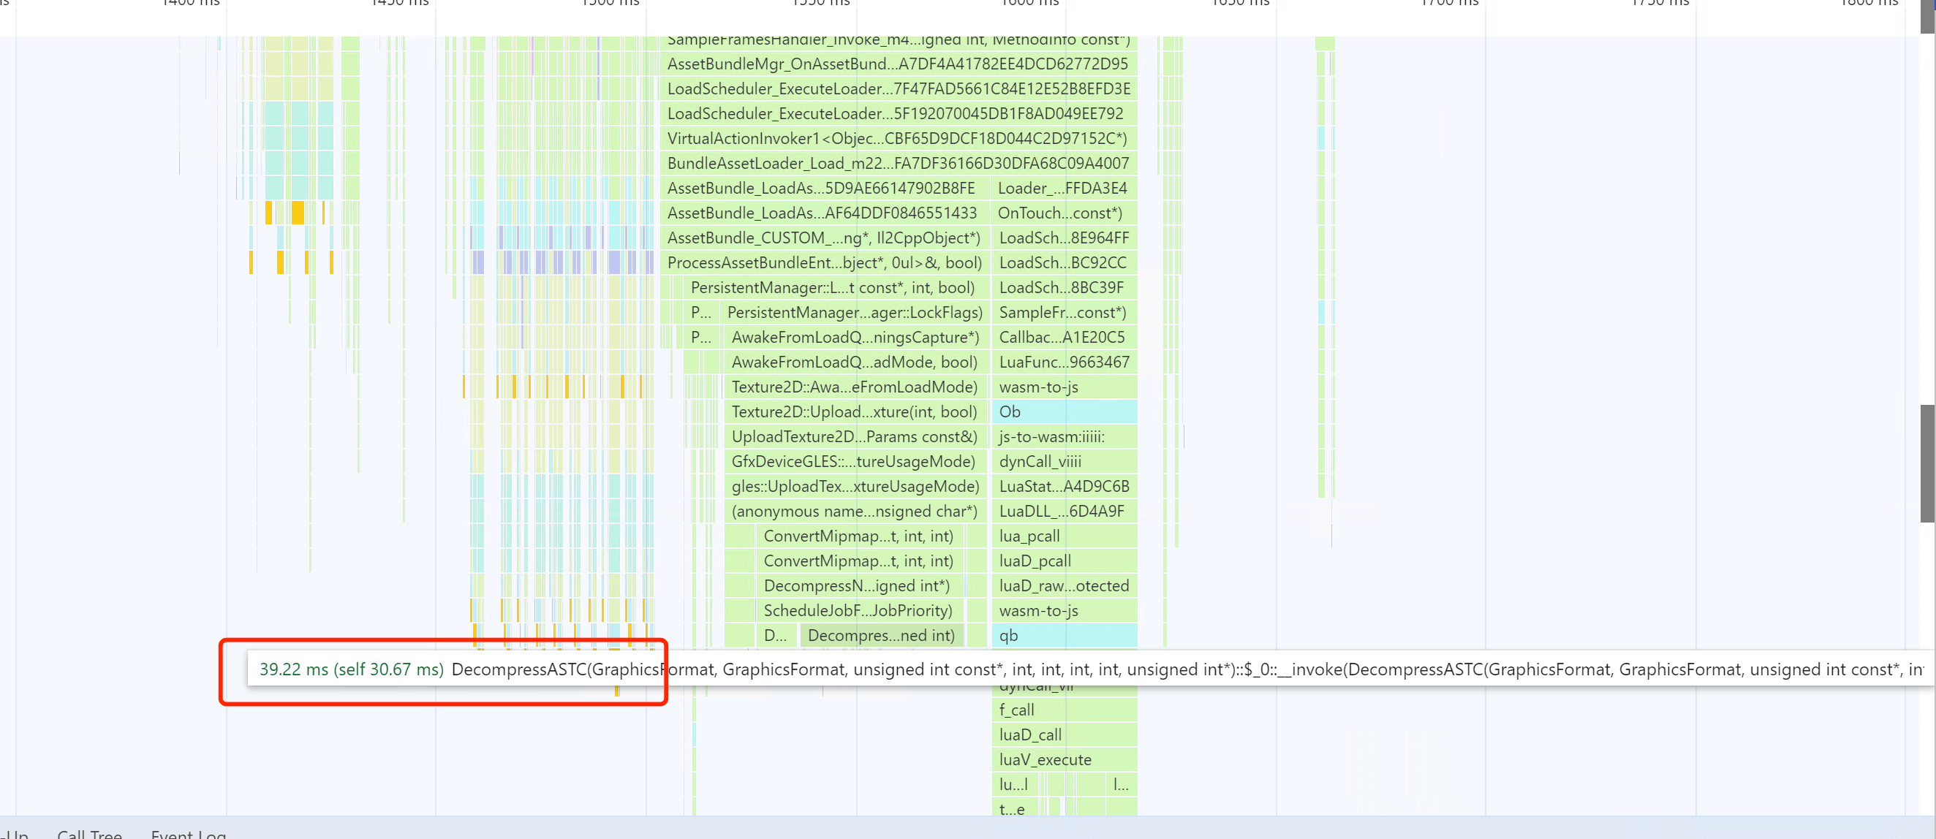Select the BundleAssetLoader_Load_m22 entry
Viewport: 1936px width, 839px height.
[898, 163]
